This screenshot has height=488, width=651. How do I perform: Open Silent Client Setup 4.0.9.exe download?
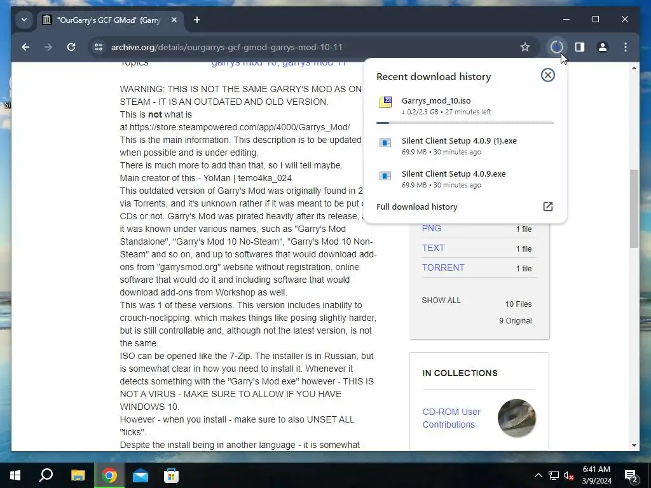point(465,179)
